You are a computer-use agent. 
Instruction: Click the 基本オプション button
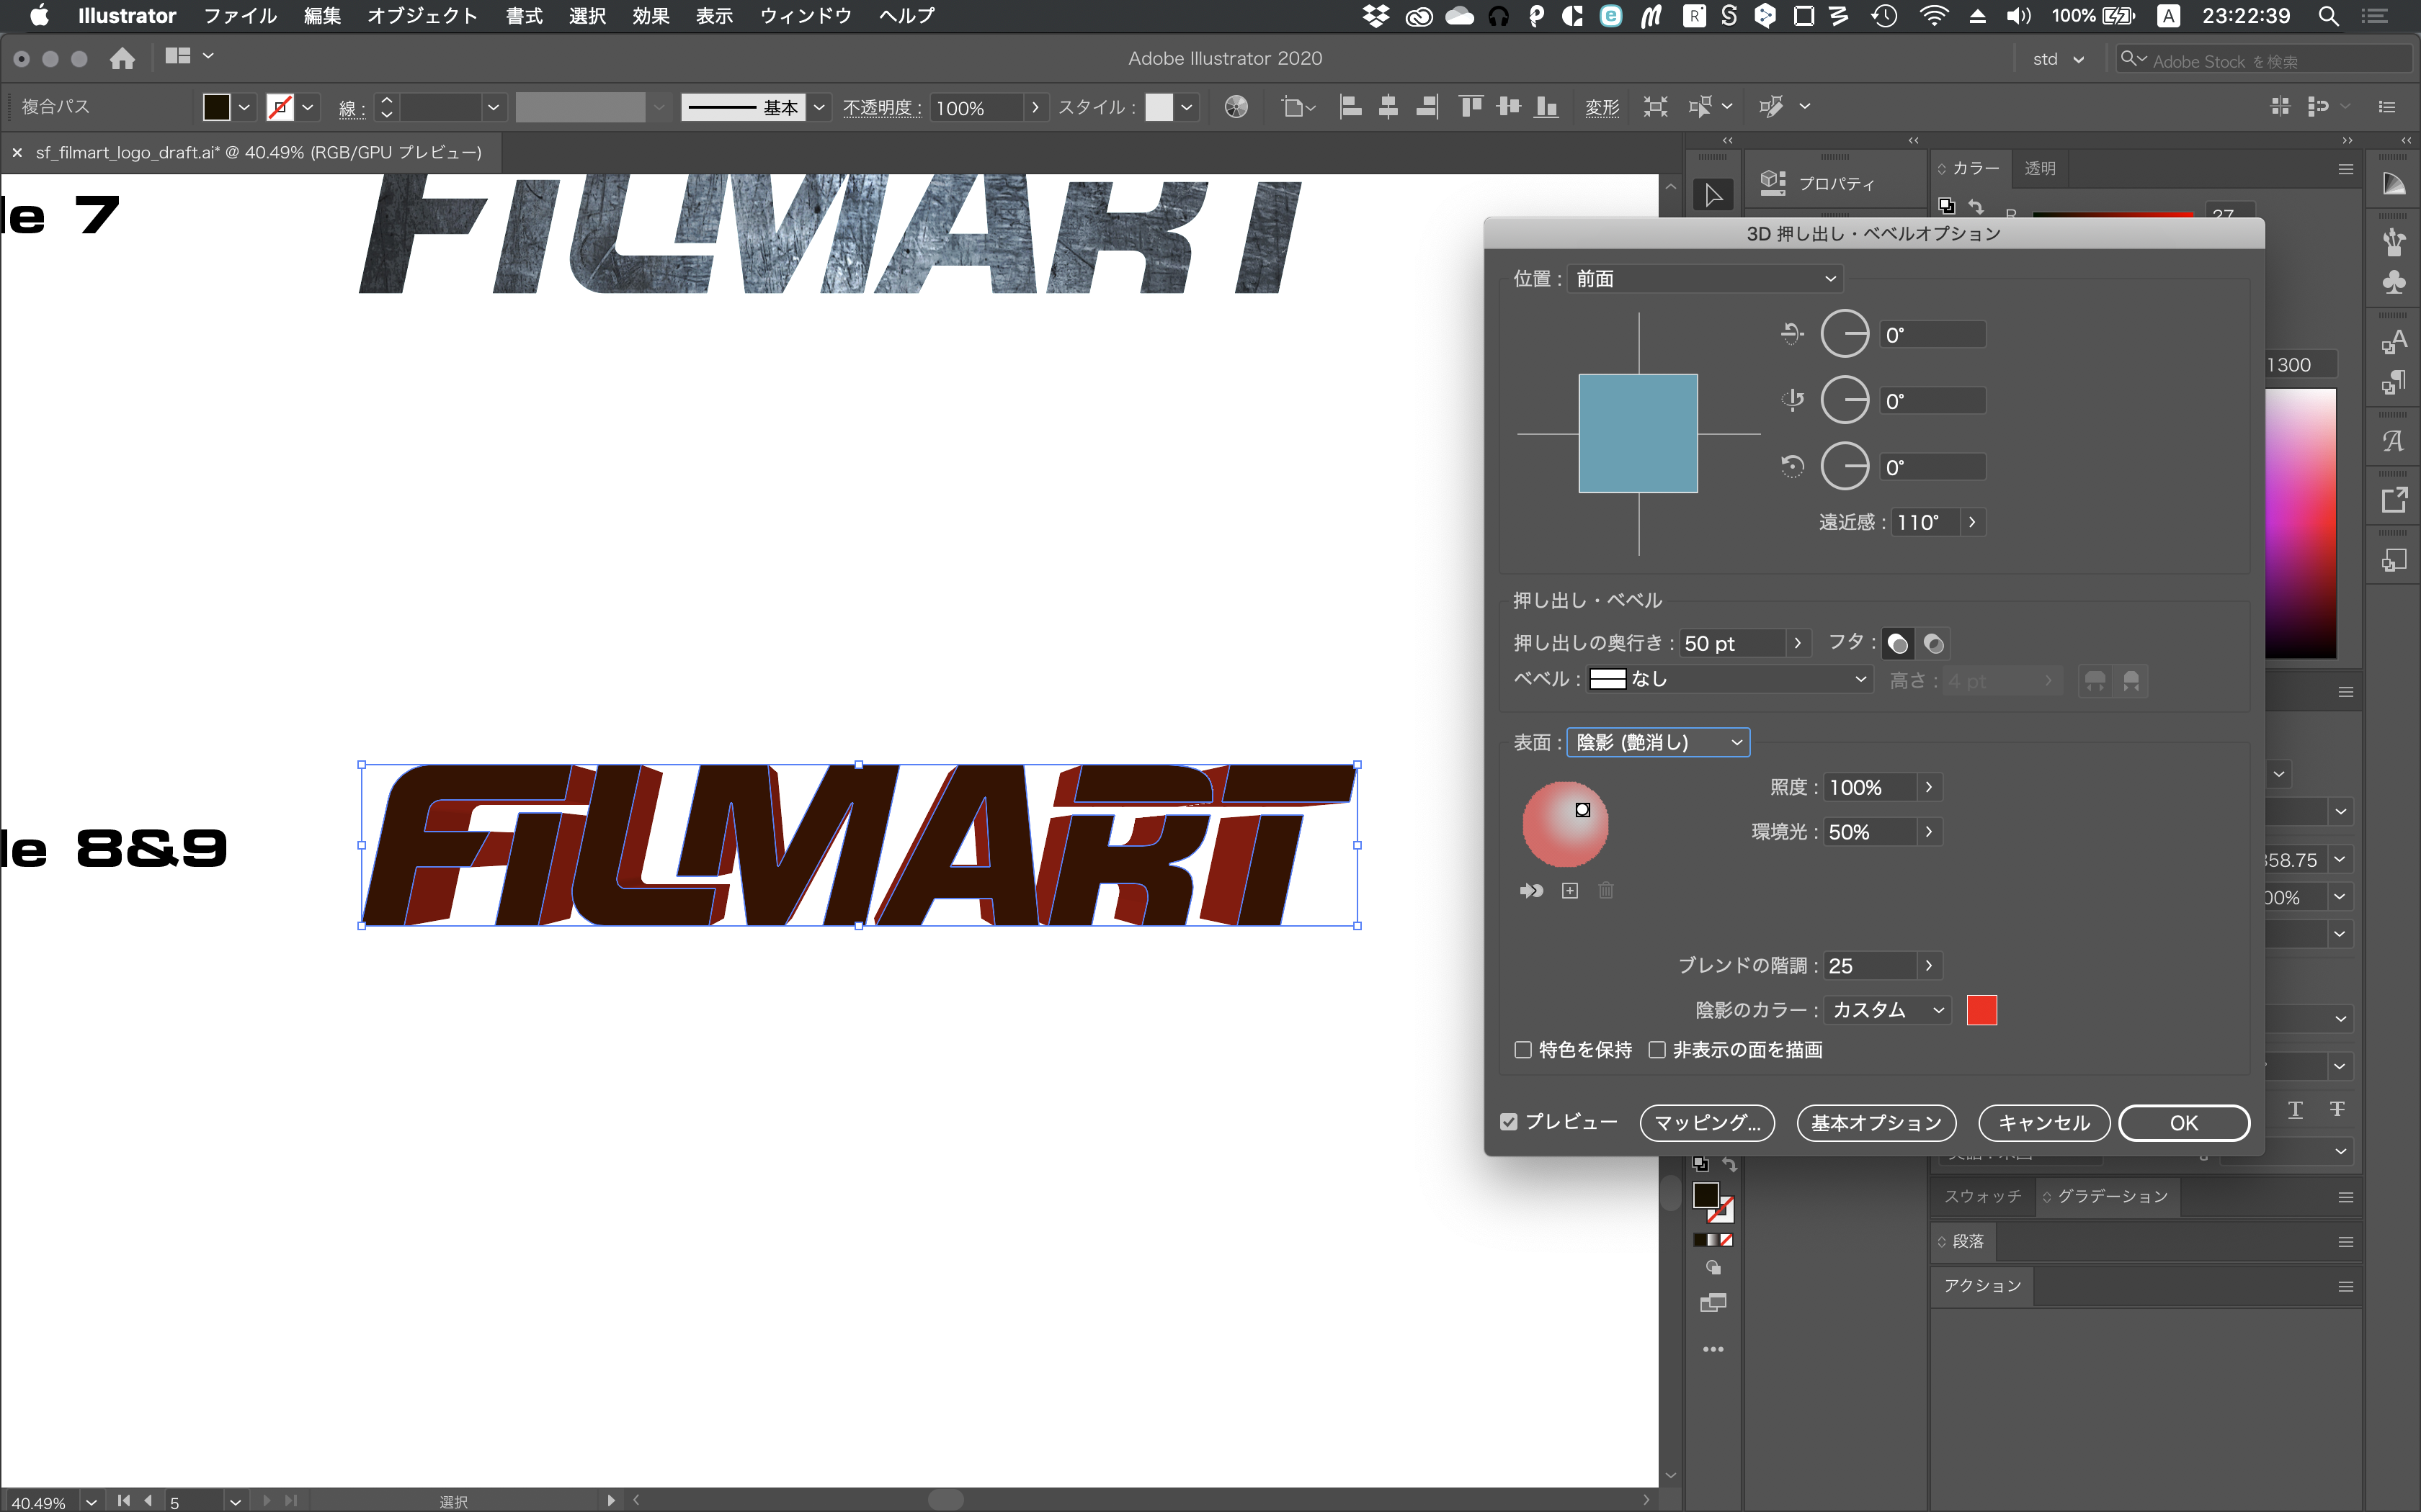pos(1877,1122)
